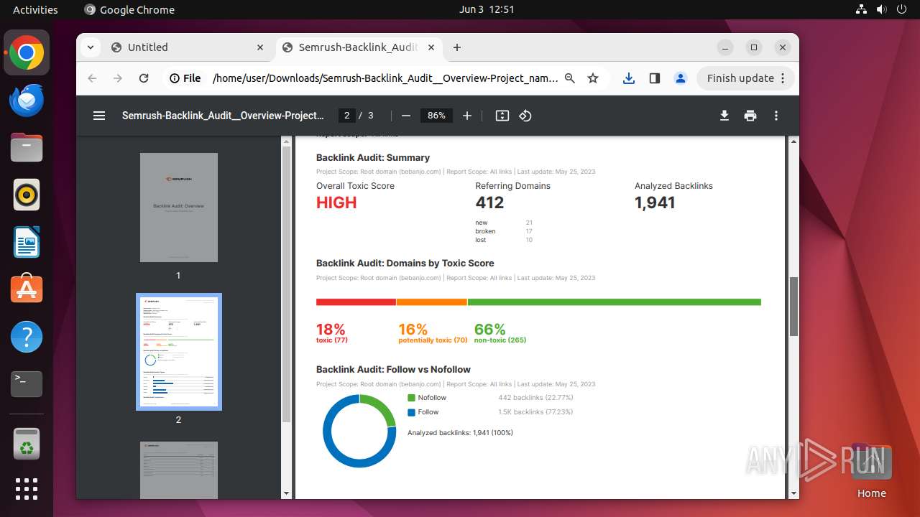This screenshot has width=920, height=517.
Task: Open LibreOffice Writer from the dock
Action: coord(27,243)
